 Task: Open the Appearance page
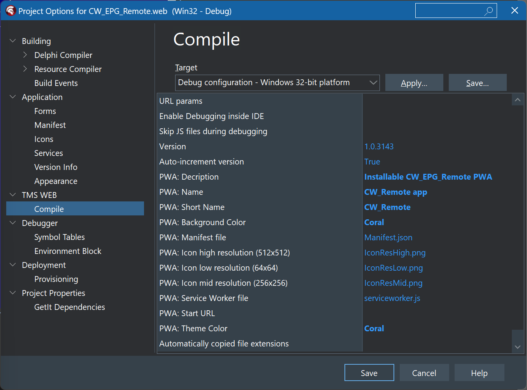point(56,181)
